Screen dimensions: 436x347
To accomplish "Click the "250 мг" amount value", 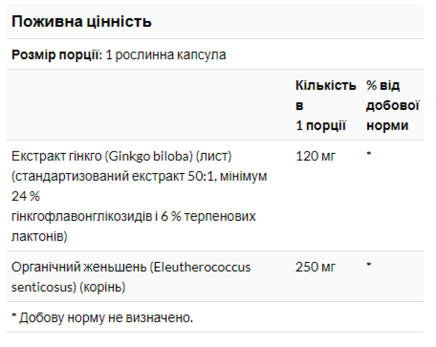I will coord(316,267).
